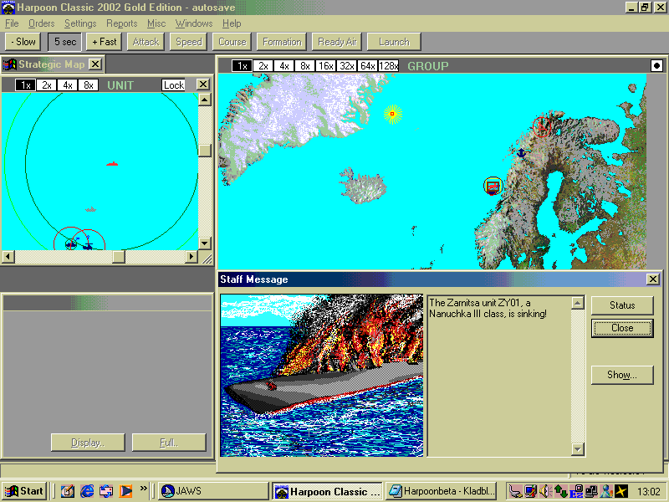The image size is (669, 502).
Task: Click the blue anchor port icon on Norway coast
Action: [521, 152]
